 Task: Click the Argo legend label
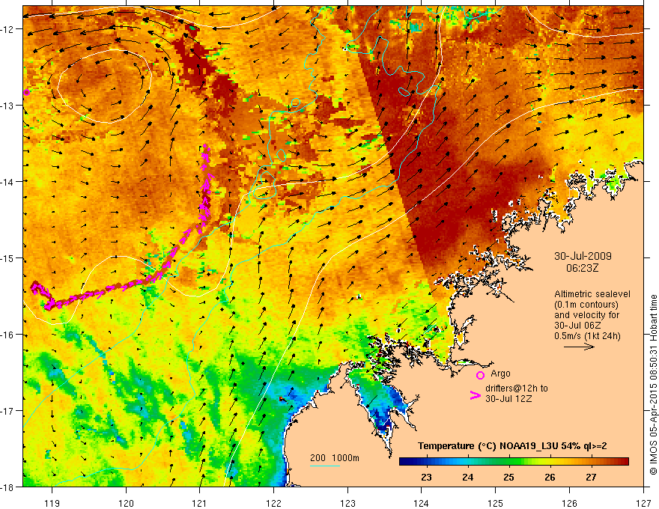(500, 374)
